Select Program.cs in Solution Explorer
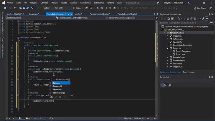215x121 pixels. pos(178,67)
